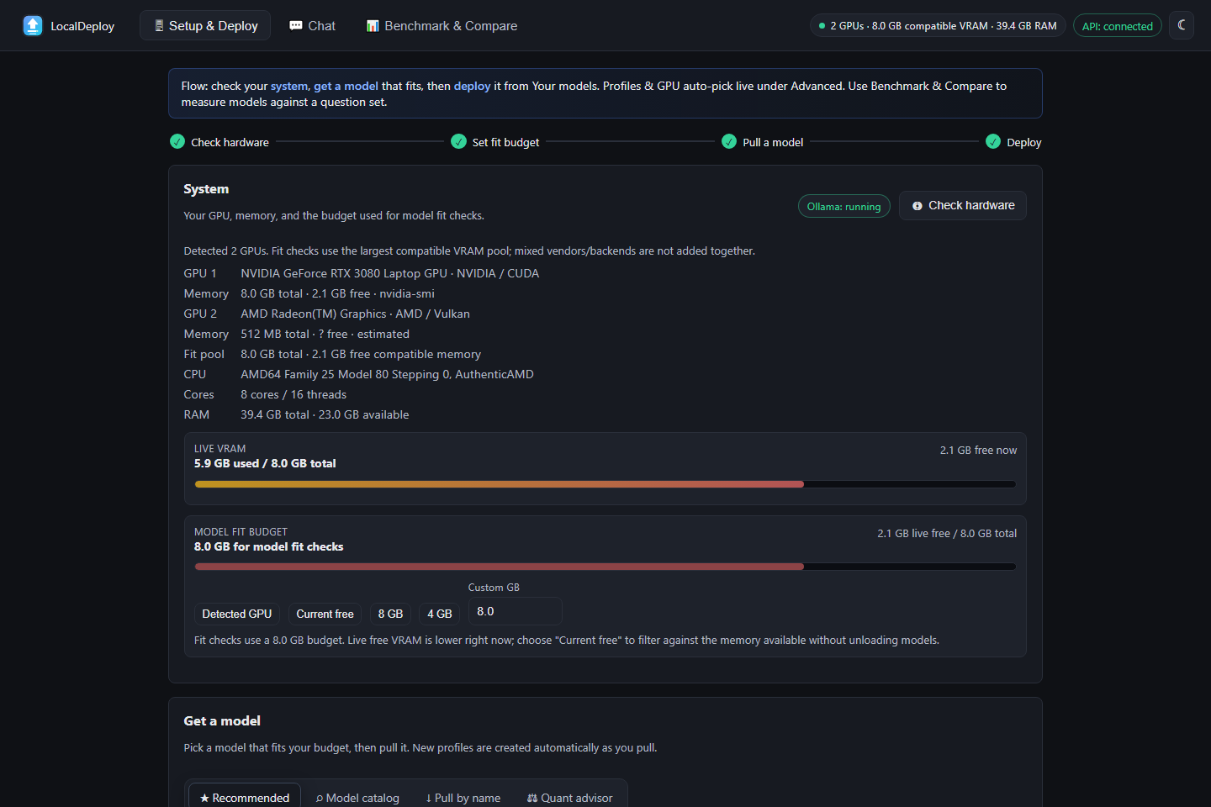Set budget to Detected GPU
Screen dimensions: 1211x807
click(237, 614)
